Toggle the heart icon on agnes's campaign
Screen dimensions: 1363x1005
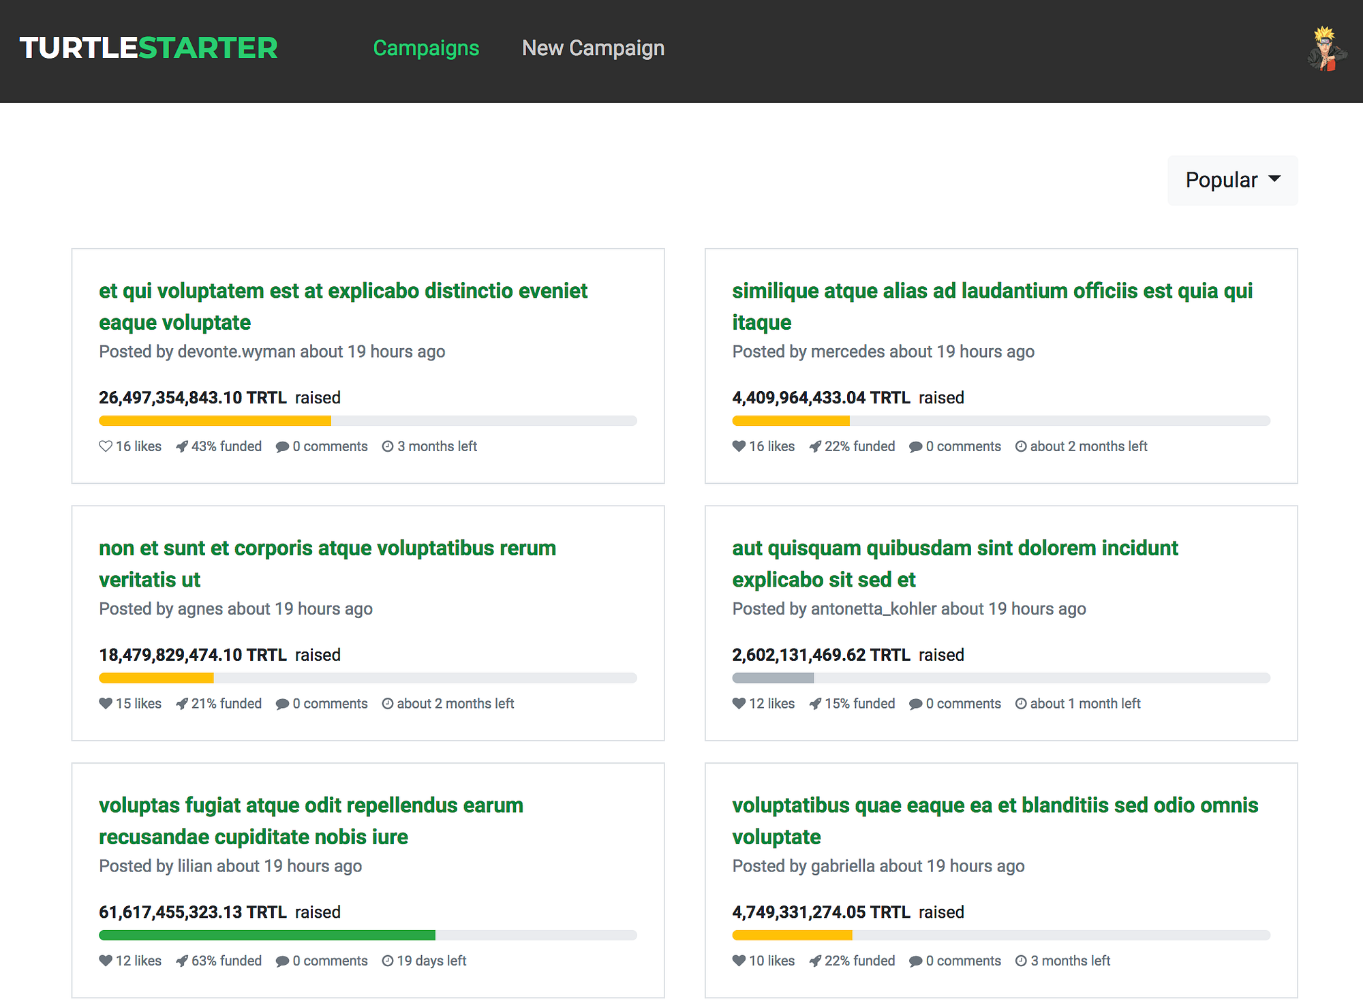[x=106, y=703]
